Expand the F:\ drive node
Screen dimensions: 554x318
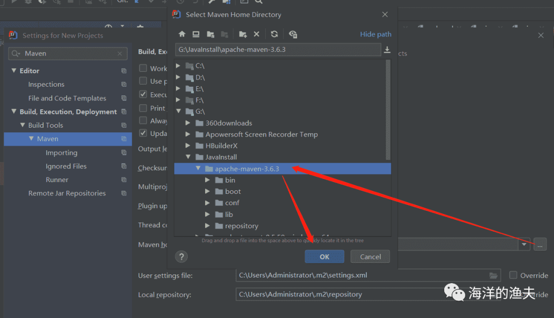pyautogui.click(x=178, y=100)
